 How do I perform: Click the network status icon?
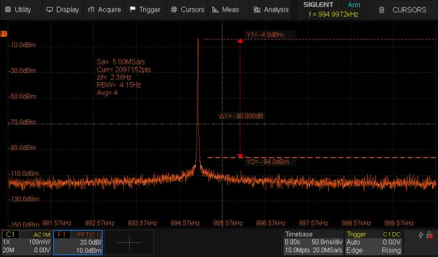pos(430,236)
